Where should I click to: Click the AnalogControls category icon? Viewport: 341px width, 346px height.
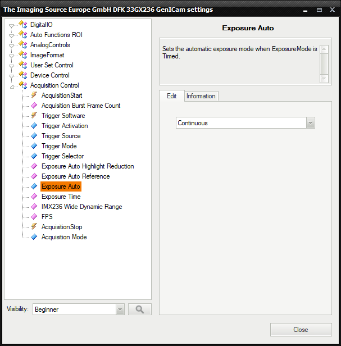click(23, 44)
